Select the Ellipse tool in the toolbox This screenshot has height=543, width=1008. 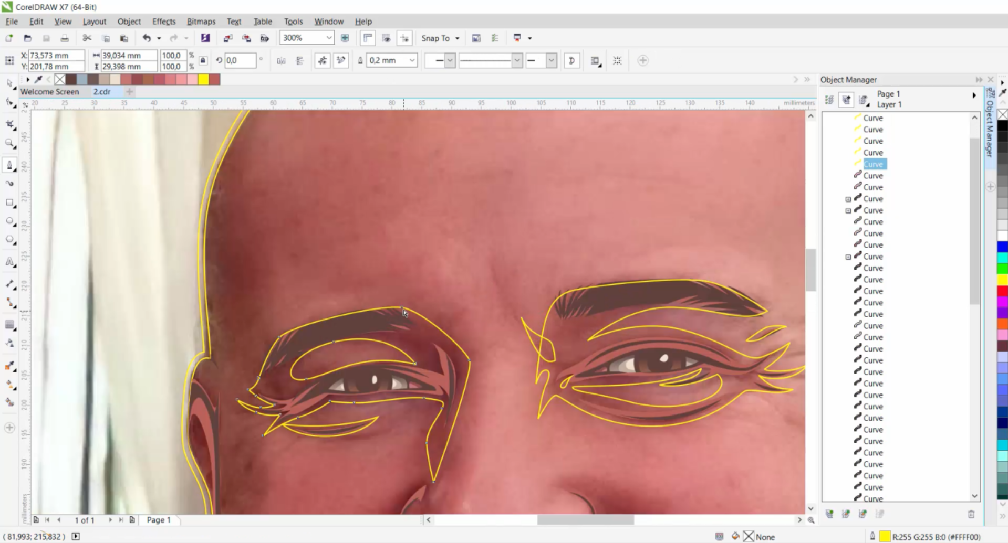(9, 221)
